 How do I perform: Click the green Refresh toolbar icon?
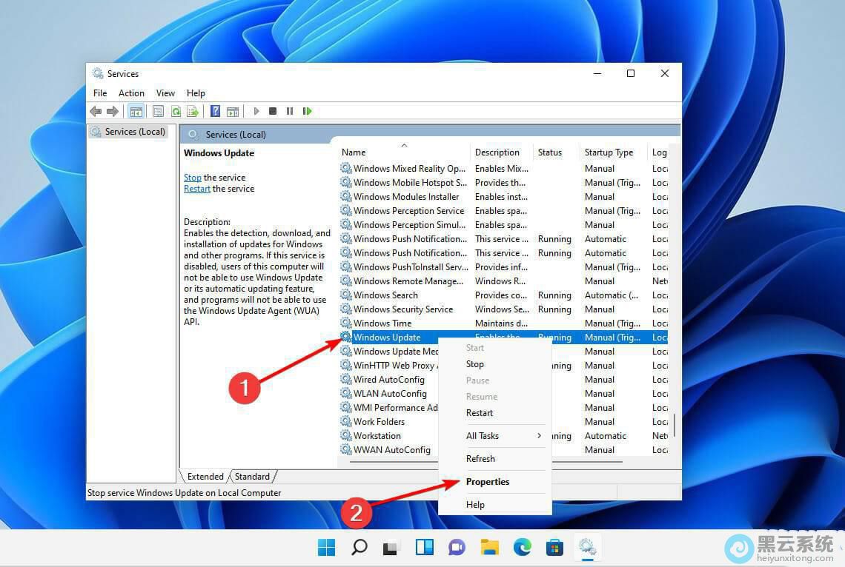[x=176, y=111]
